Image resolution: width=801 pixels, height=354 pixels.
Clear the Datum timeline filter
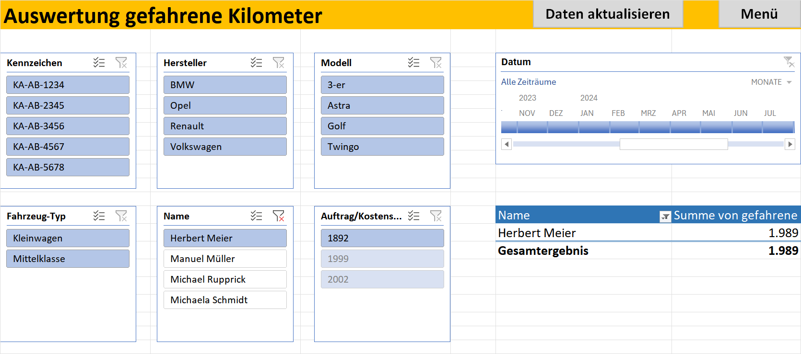(x=789, y=62)
